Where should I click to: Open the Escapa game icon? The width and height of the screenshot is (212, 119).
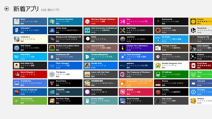click(x=193, y=21)
